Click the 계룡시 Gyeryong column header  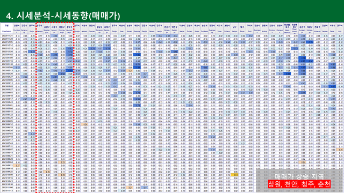click(x=137, y=28)
